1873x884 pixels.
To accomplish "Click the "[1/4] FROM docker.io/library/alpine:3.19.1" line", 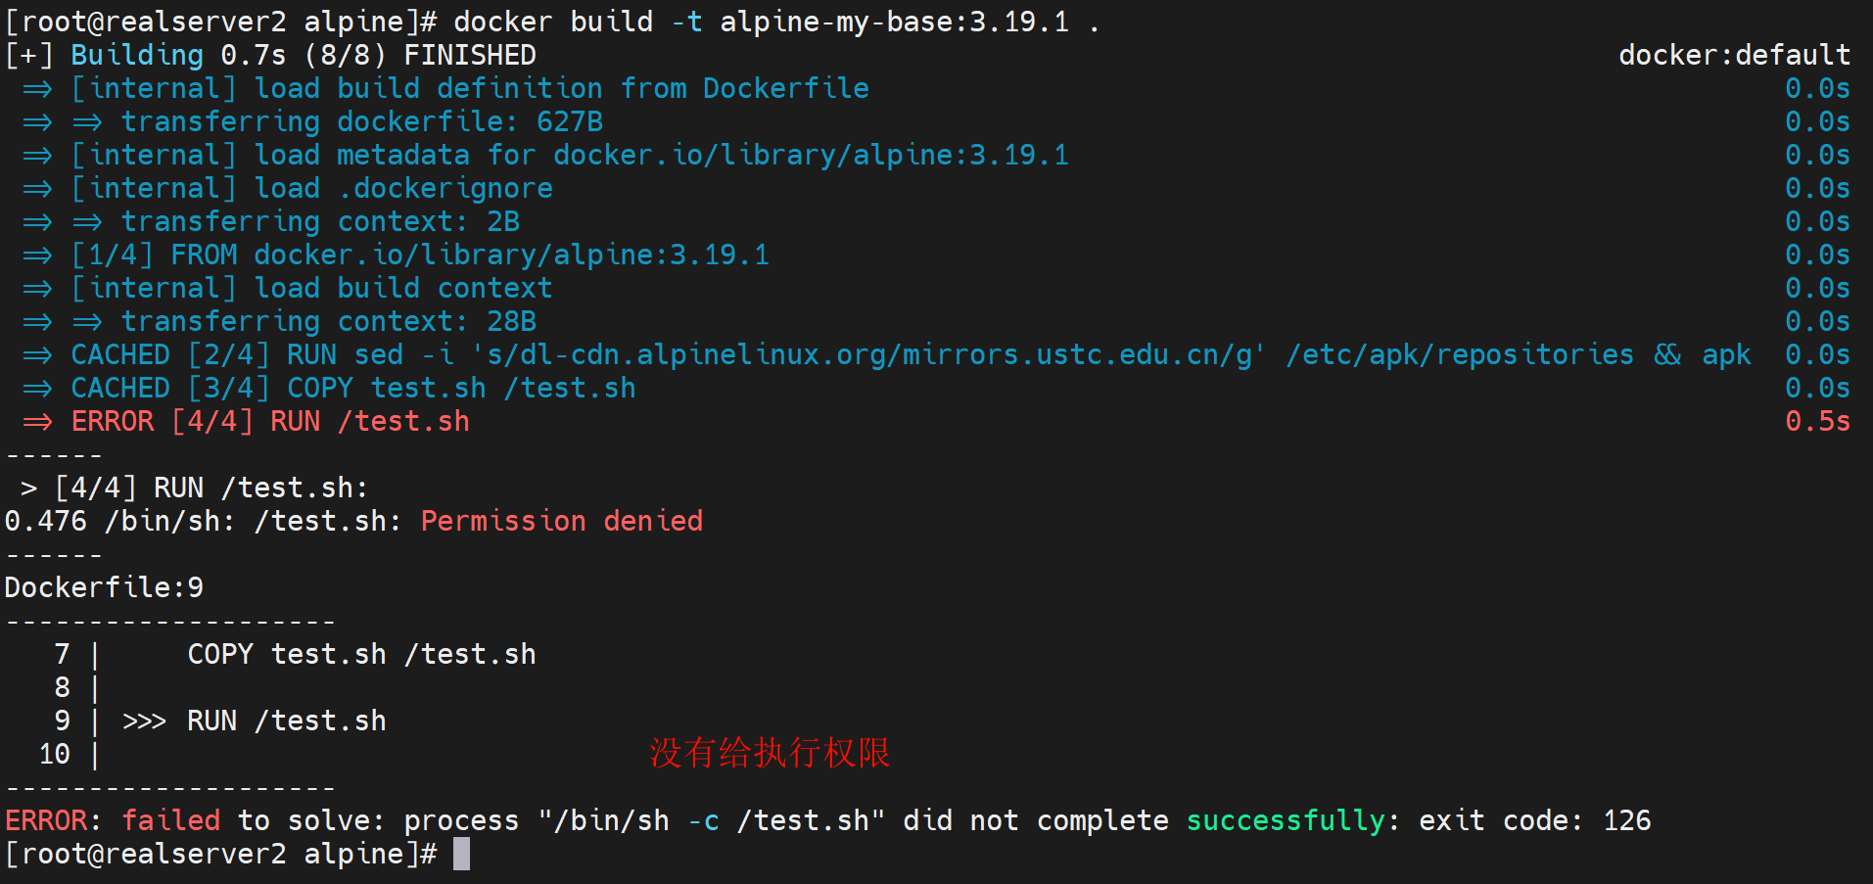I will coord(421,255).
